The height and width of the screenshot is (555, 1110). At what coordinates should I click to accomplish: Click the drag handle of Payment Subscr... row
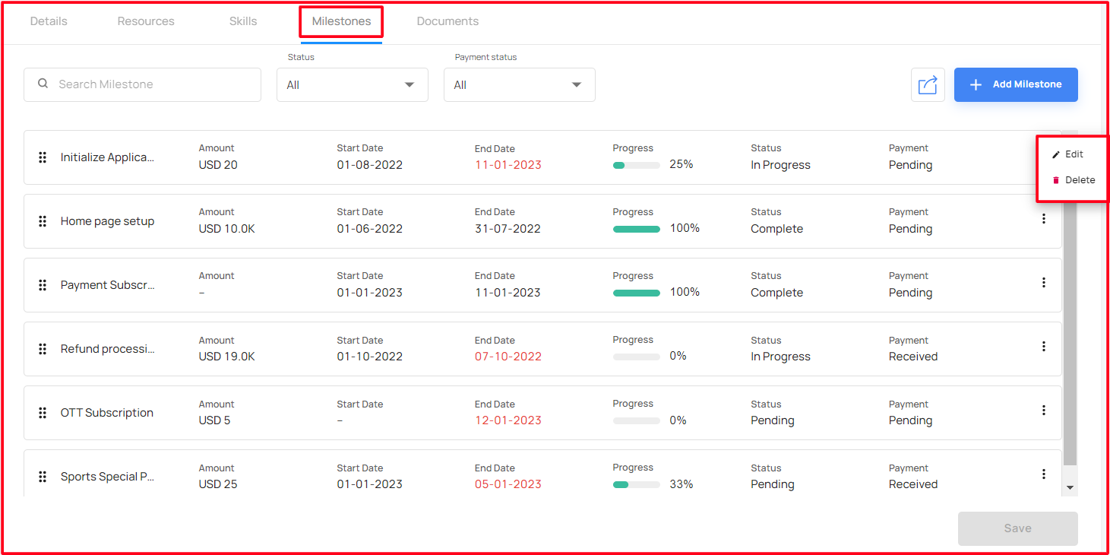43,285
